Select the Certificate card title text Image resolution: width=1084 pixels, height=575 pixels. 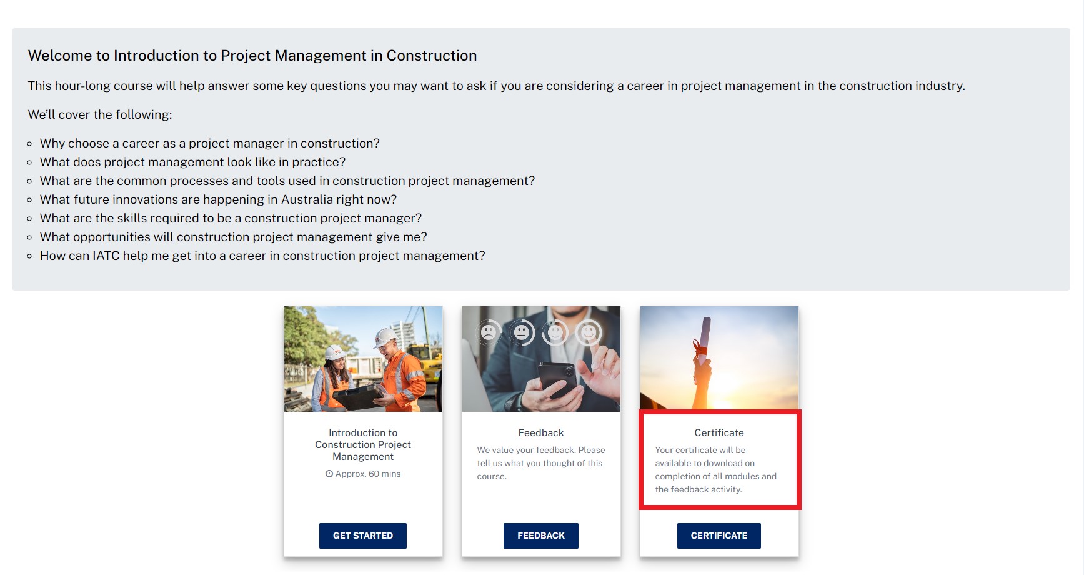click(719, 432)
